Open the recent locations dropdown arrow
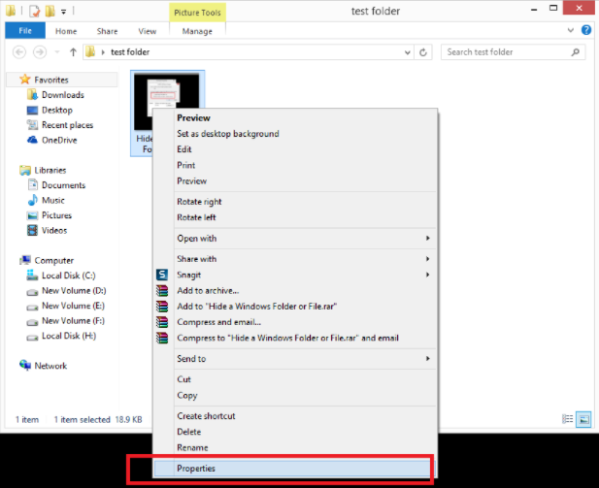The image size is (599, 488). 57,52
